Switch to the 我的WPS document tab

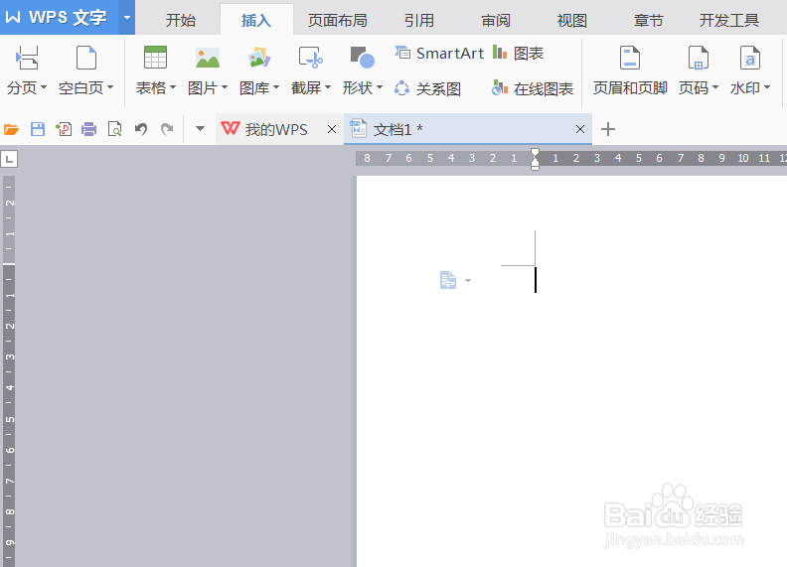click(276, 129)
